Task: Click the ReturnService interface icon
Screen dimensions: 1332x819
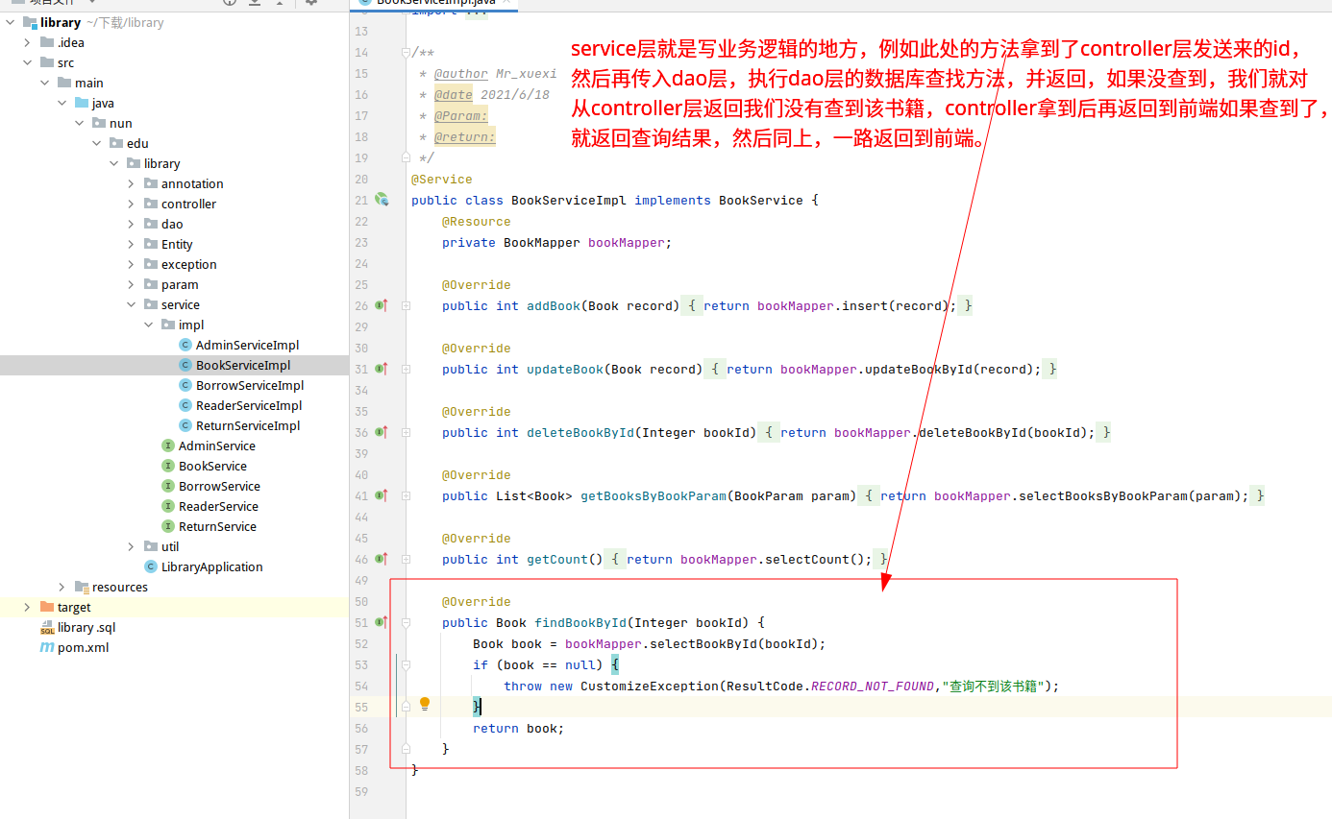Action: click(168, 526)
